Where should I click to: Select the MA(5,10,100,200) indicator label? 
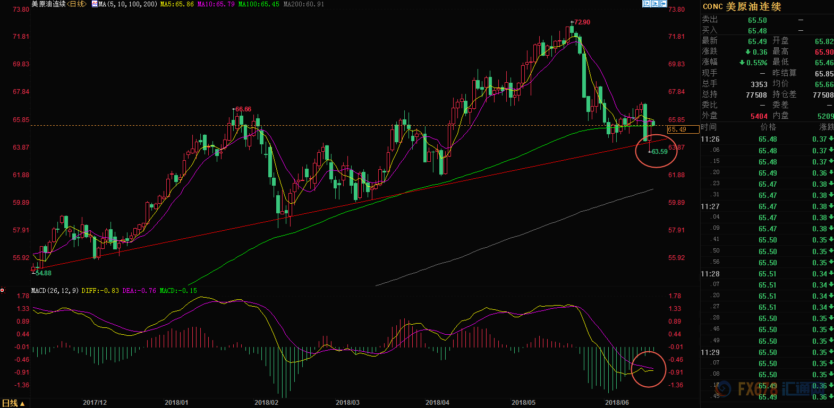click(128, 4)
